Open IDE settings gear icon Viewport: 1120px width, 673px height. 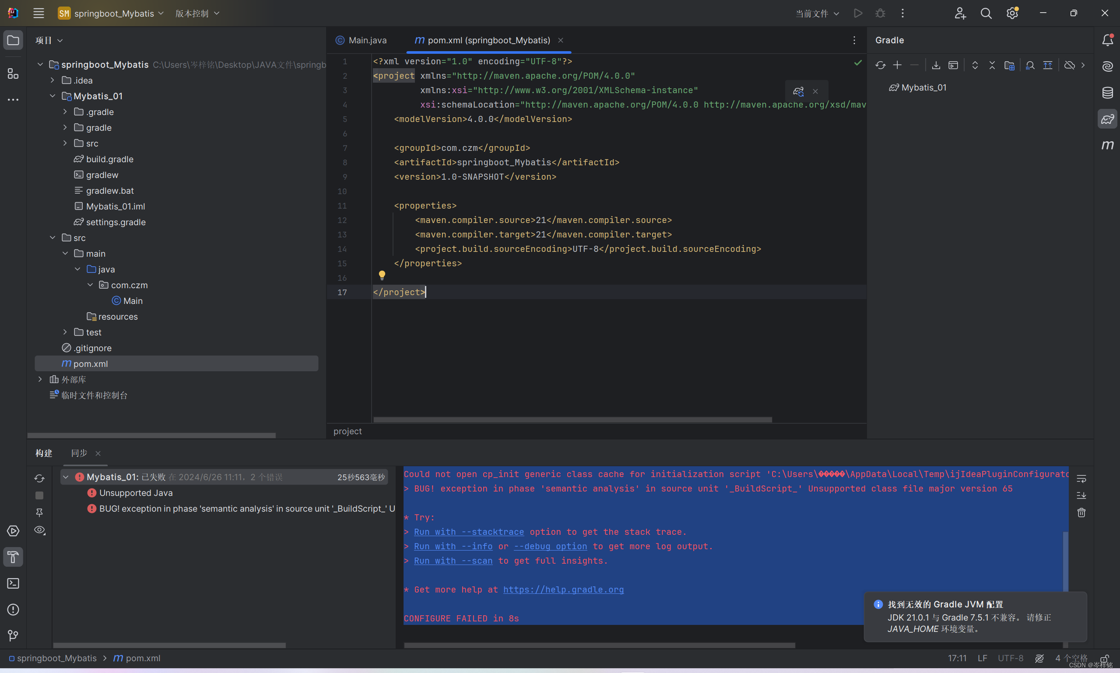[1012, 14]
